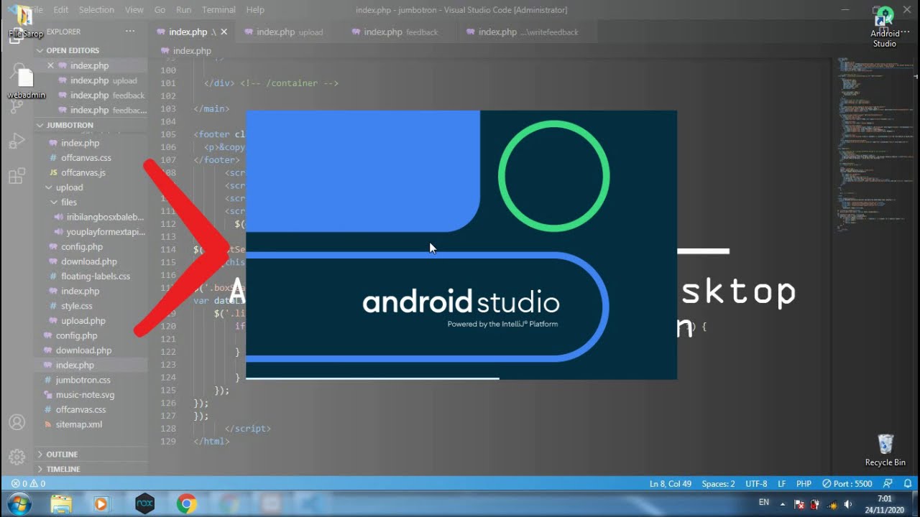Select the webadmin desktop icon
Screen dimensions: 920x517
[26, 83]
